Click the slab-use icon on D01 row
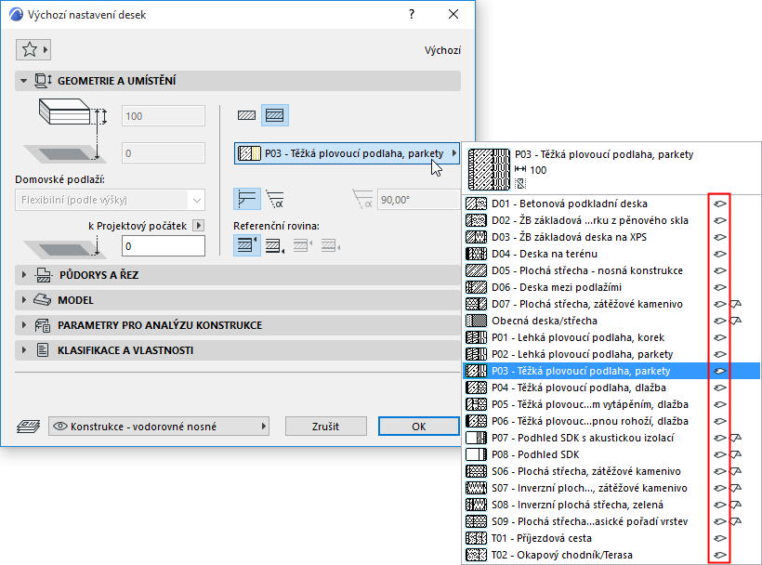Viewport: 762px width, 565px height. [720, 204]
